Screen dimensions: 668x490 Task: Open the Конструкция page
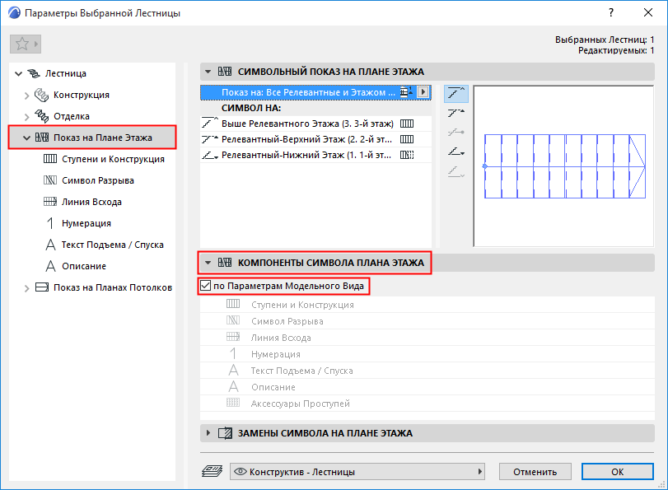82,95
